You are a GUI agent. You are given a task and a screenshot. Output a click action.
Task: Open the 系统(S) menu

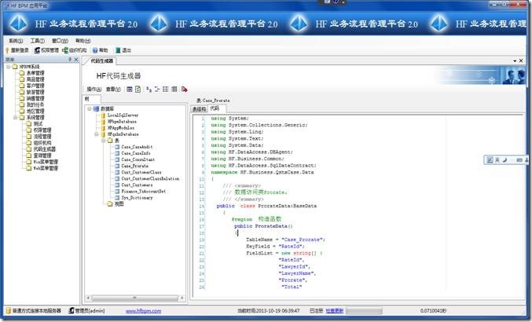pyautogui.click(x=16, y=41)
